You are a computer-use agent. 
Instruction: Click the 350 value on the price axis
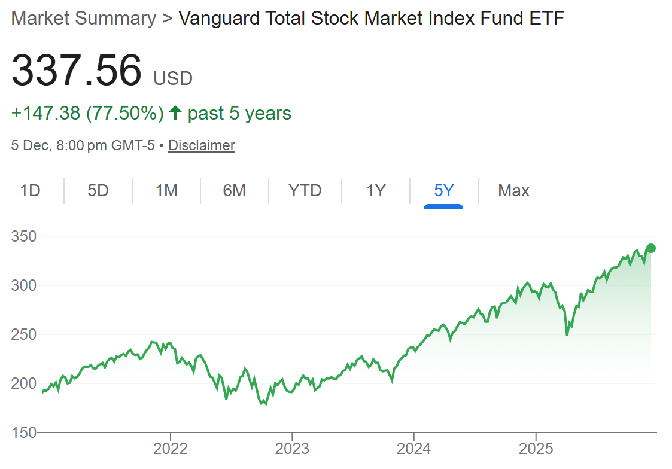pyautogui.click(x=23, y=237)
